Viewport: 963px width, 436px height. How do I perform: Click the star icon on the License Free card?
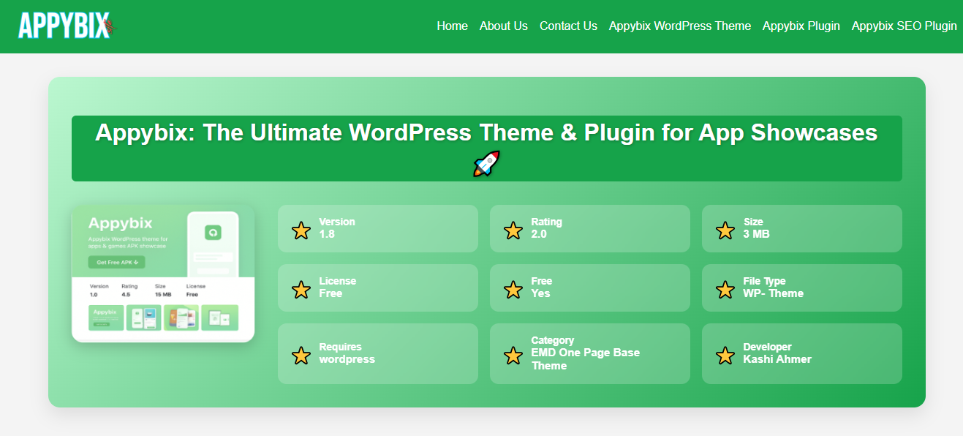tap(301, 289)
